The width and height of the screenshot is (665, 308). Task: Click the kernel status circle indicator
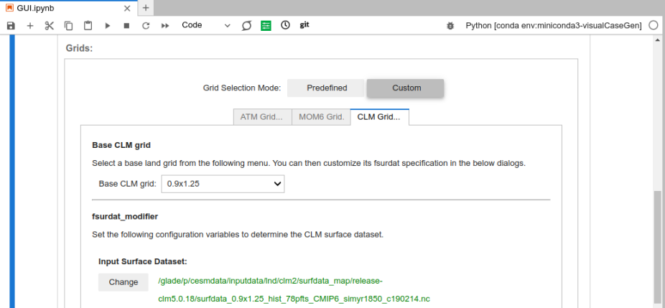click(653, 25)
